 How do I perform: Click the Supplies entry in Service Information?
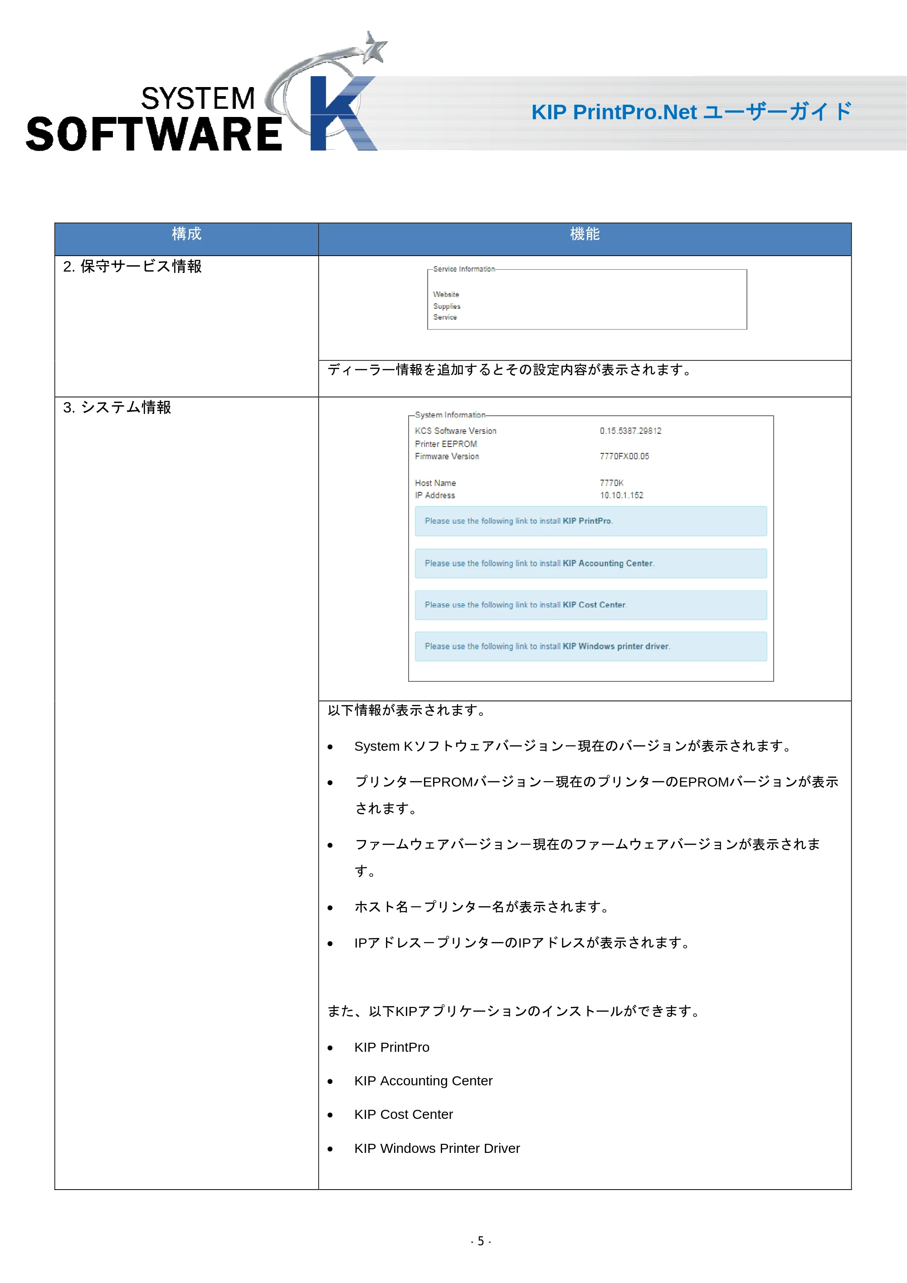click(x=447, y=306)
